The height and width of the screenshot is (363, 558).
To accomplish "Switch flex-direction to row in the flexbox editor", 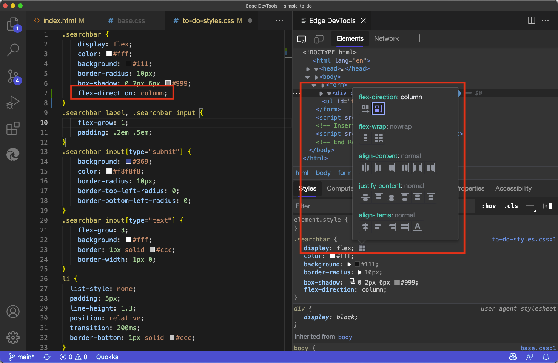I will tap(366, 108).
